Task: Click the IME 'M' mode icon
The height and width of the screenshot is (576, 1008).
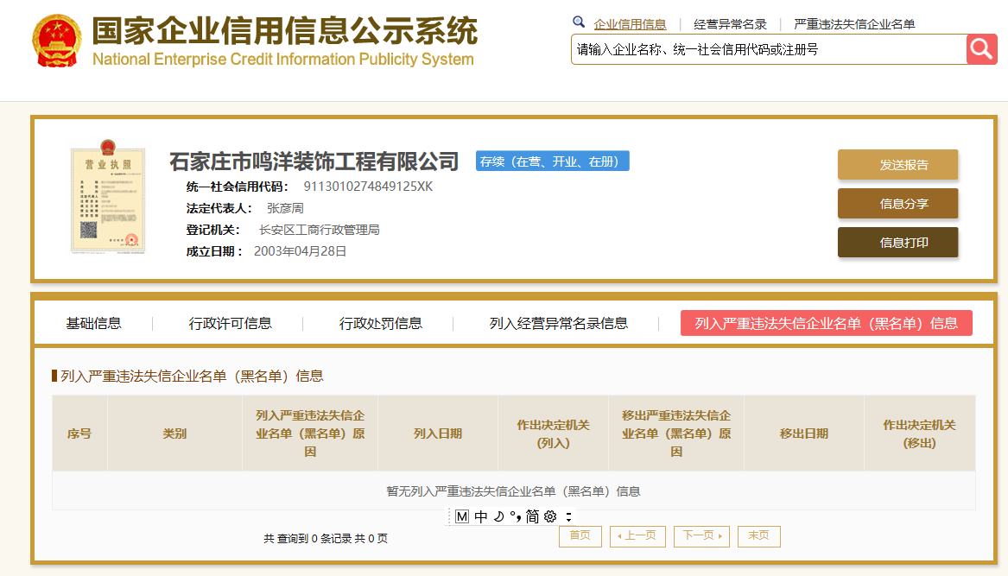Action: point(461,516)
